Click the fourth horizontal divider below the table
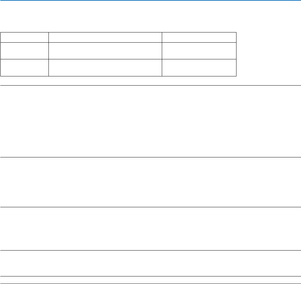 click(x=150, y=251)
